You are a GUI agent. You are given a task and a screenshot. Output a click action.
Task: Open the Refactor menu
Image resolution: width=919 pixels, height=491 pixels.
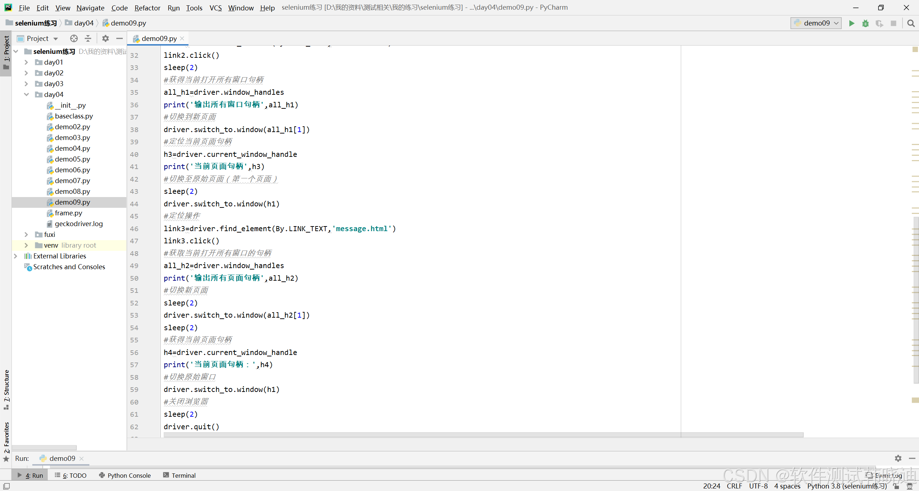click(147, 8)
